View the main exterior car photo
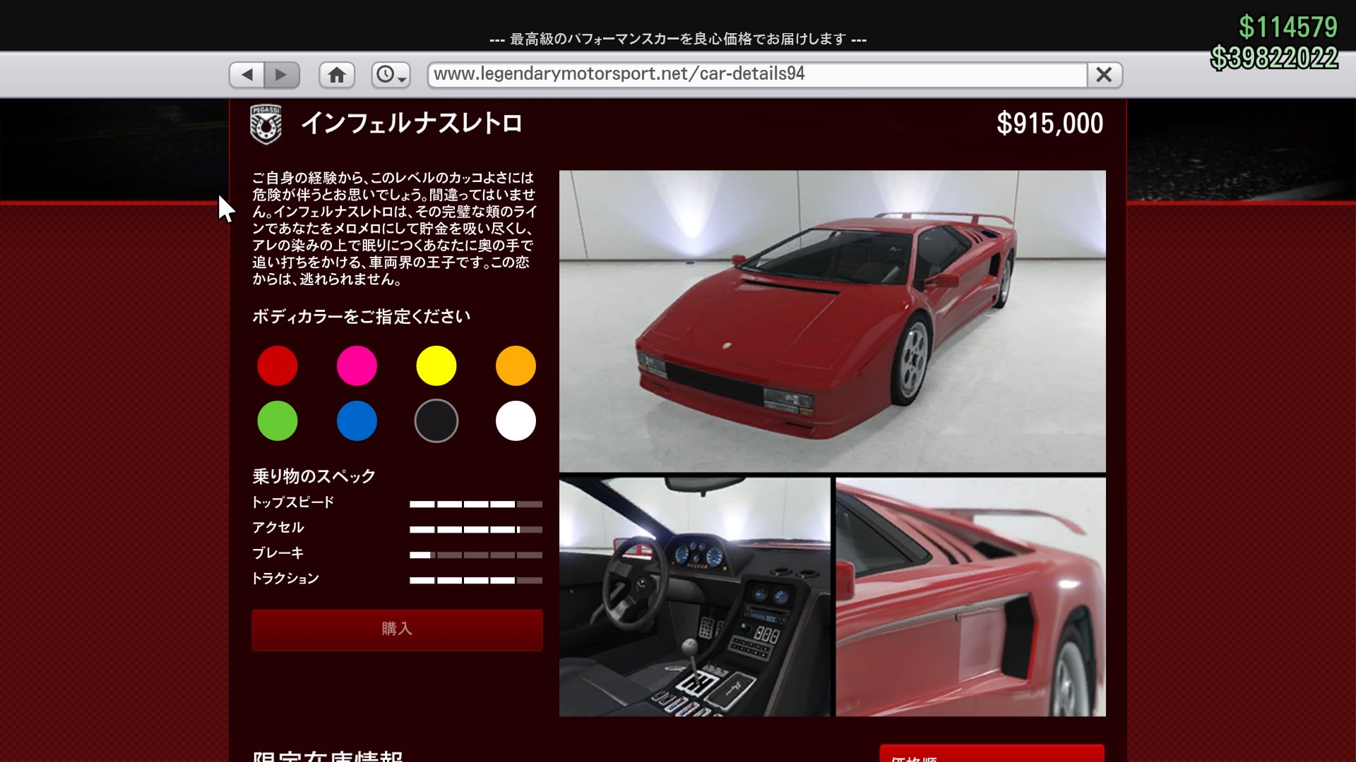 [832, 321]
